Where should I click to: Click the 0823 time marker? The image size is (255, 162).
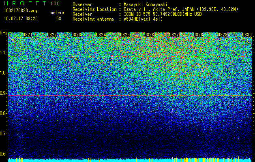point(76,35)
